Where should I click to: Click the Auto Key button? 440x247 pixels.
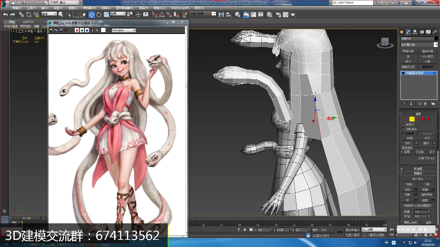pos(352,230)
